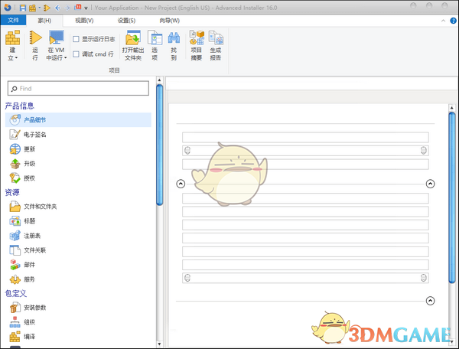Open the 文件 (File) menu tab
The width and height of the screenshot is (459, 349).
point(13,20)
